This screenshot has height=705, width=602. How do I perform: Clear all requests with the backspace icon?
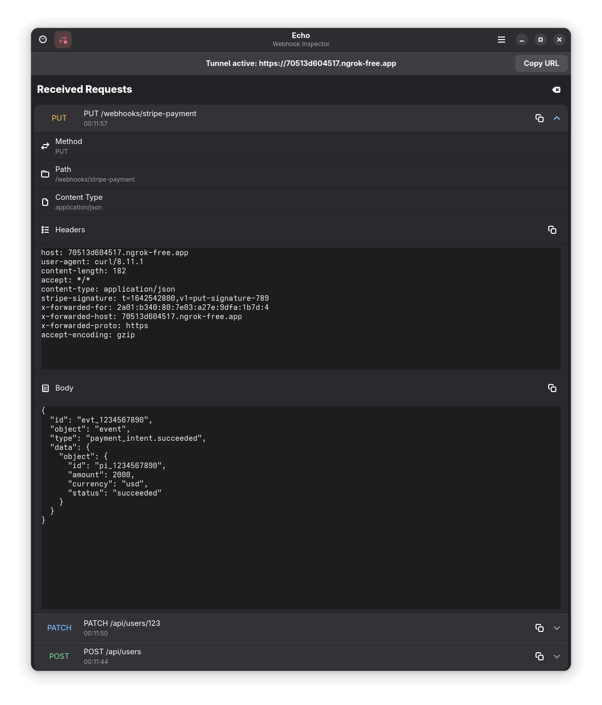click(556, 90)
